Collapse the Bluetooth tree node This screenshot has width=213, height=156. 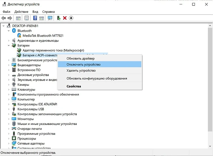click(9, 31)
